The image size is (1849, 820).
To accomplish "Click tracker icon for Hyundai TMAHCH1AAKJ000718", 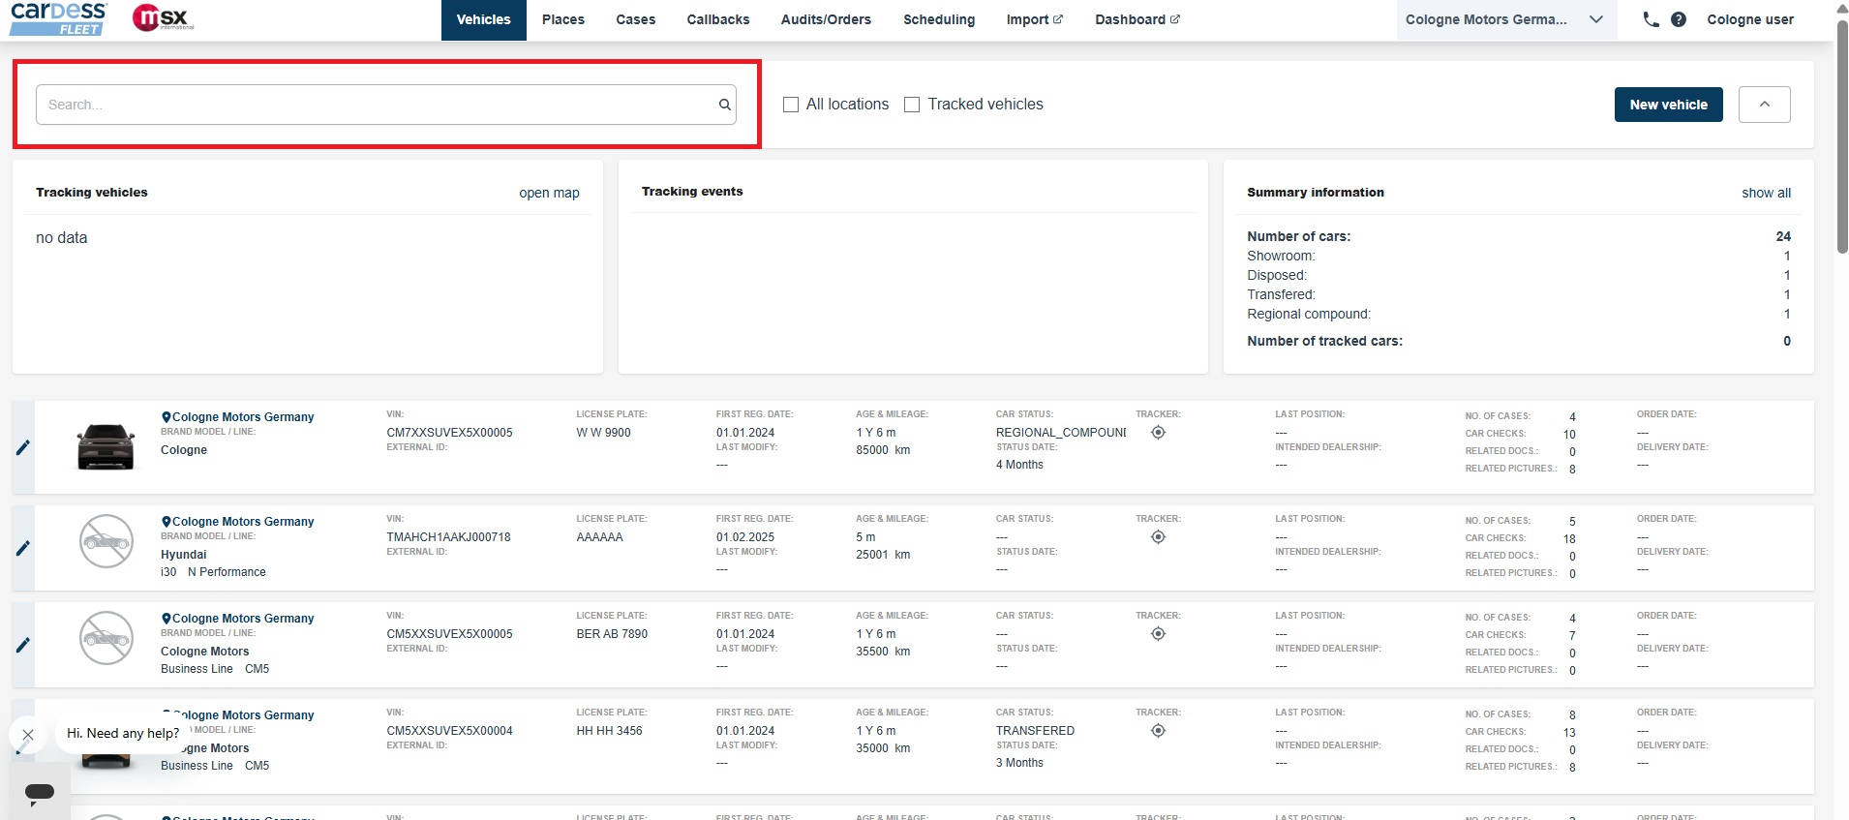I will pyautogui.click(x=1158, y=537).
